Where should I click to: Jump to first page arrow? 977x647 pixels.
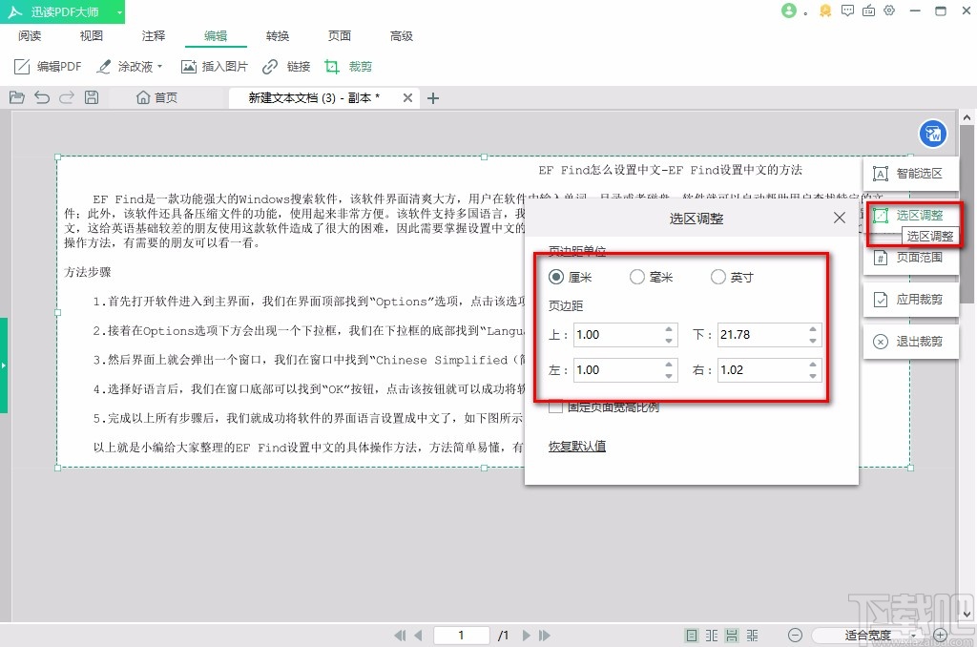(x=400, y=636)
